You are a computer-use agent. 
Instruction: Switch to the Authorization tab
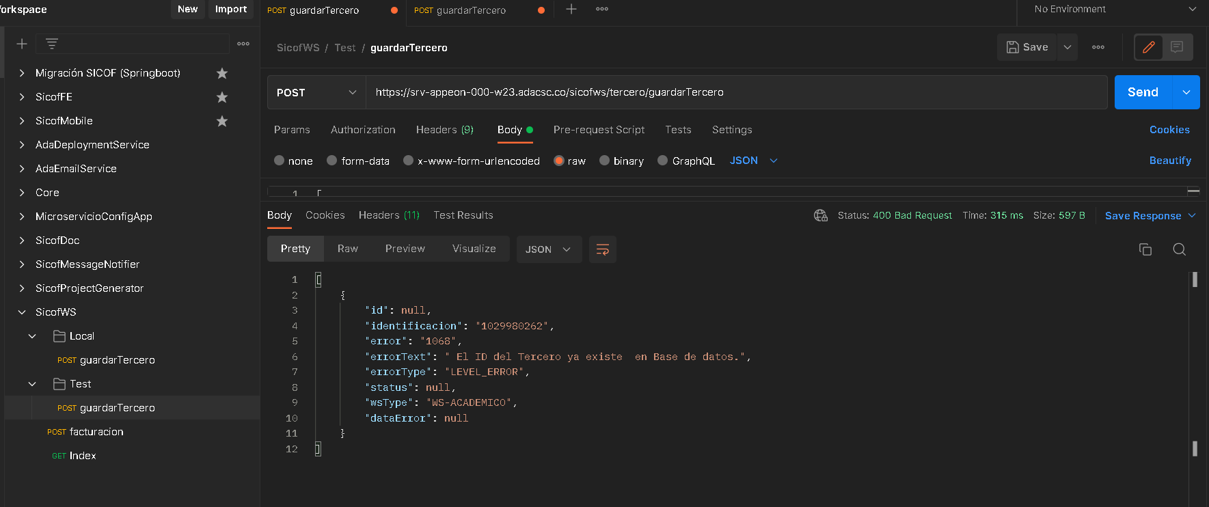(x=363, y=130)
